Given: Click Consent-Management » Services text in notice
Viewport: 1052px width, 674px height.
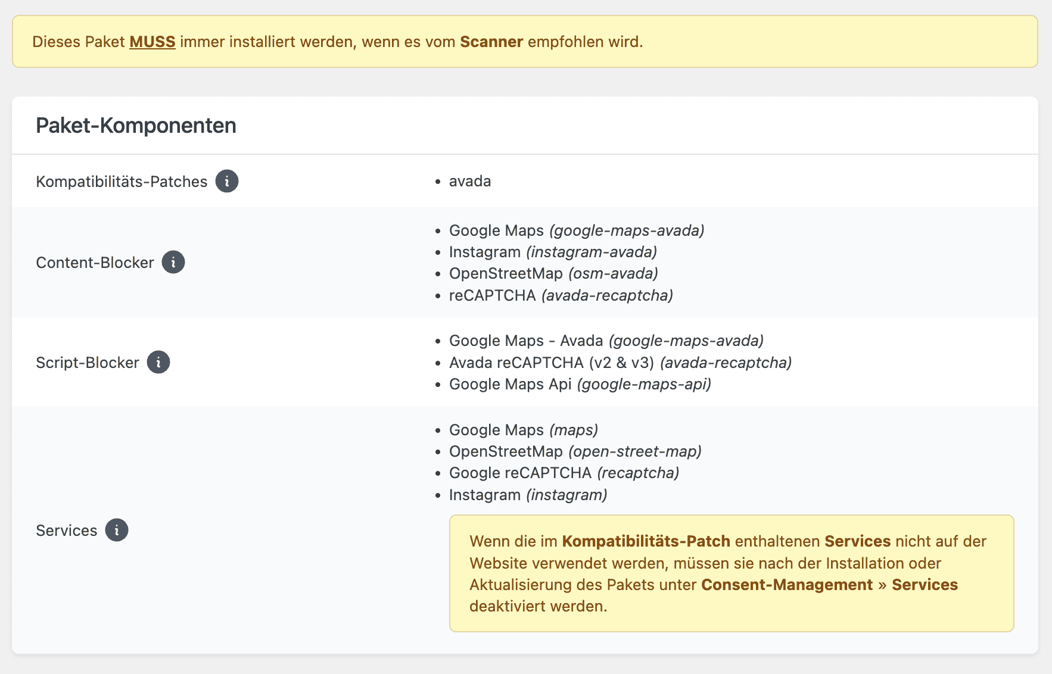Looking at the screenshot, I should 829,585.
